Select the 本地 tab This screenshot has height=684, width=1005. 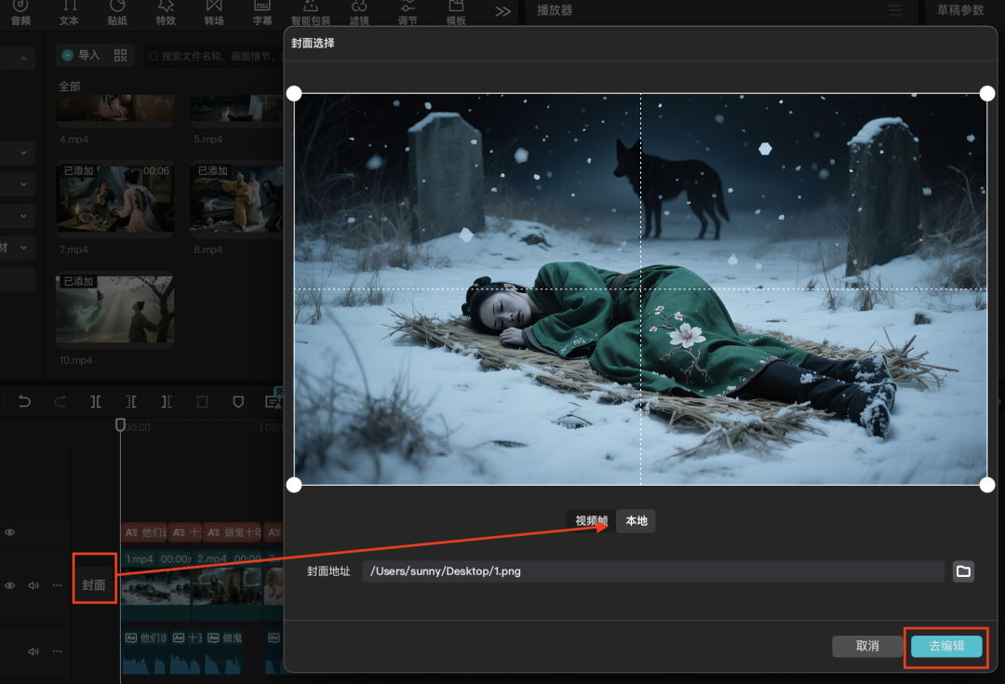coord(636,521)
